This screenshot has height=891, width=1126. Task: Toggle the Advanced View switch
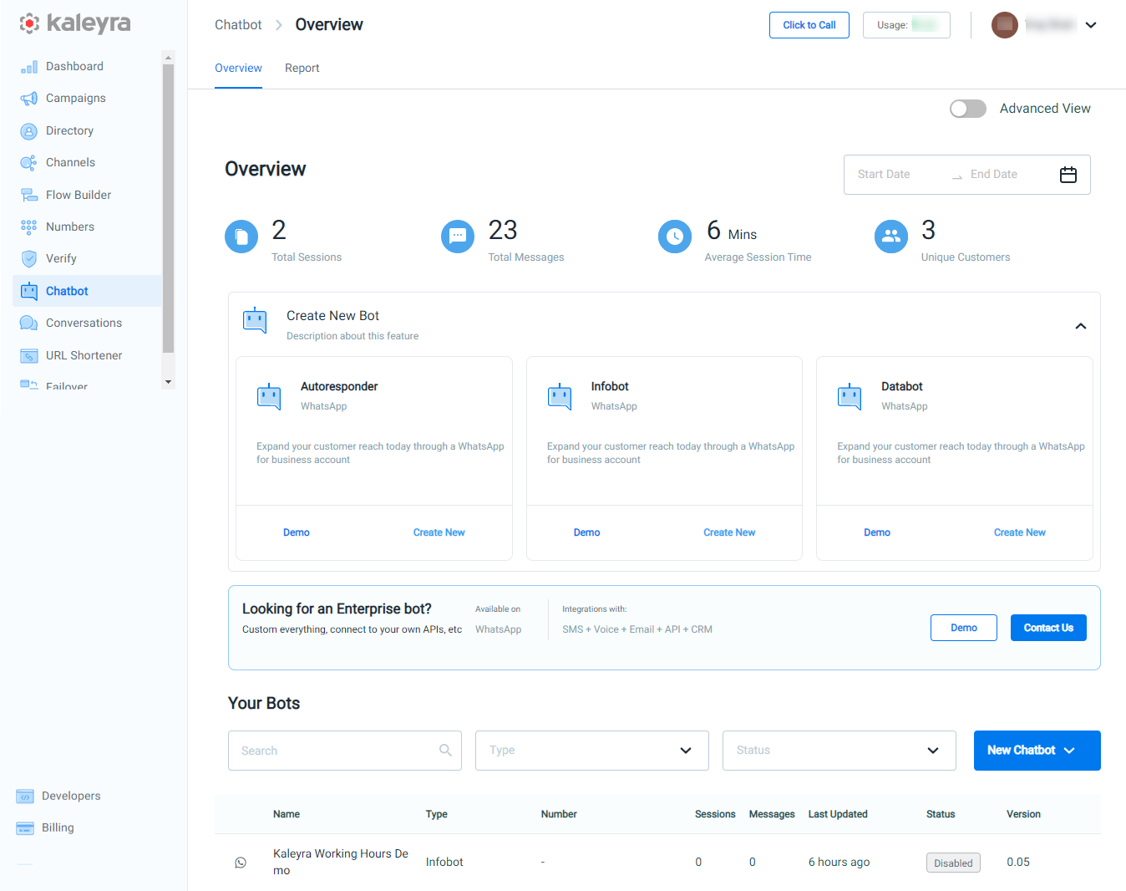(968, 109)
